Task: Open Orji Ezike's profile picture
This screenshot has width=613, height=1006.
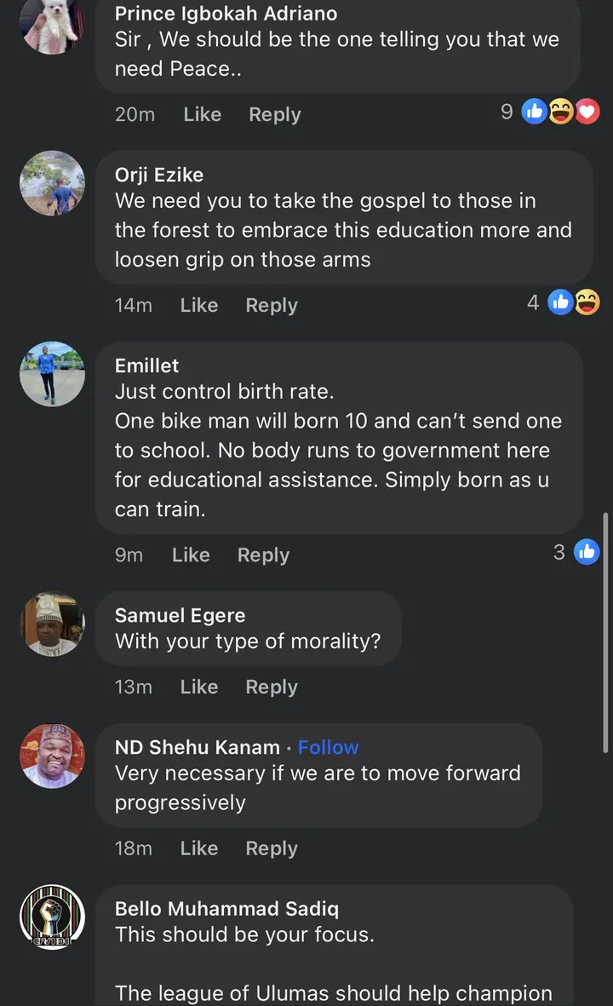Action: 53,184
